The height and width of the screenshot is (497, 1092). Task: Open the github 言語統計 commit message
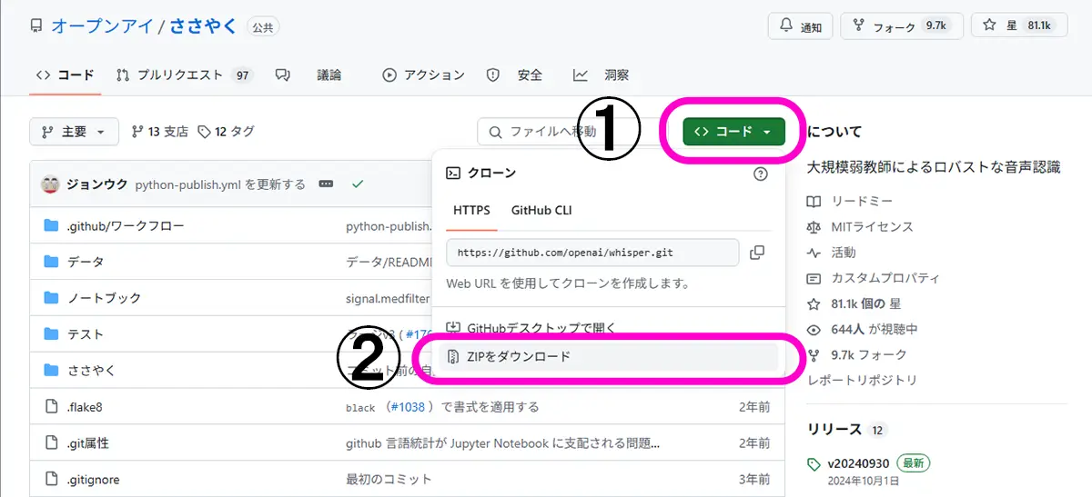[502, 443]
